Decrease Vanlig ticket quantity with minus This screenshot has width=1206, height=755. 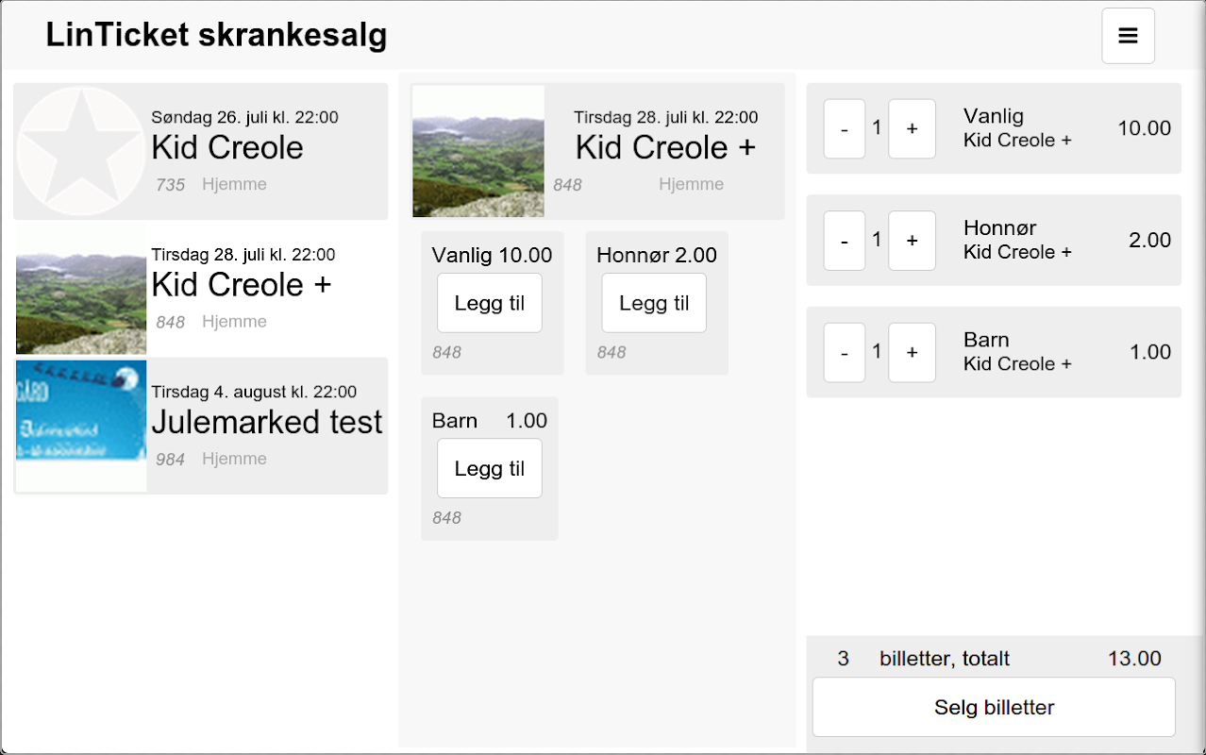coord(844,128)
